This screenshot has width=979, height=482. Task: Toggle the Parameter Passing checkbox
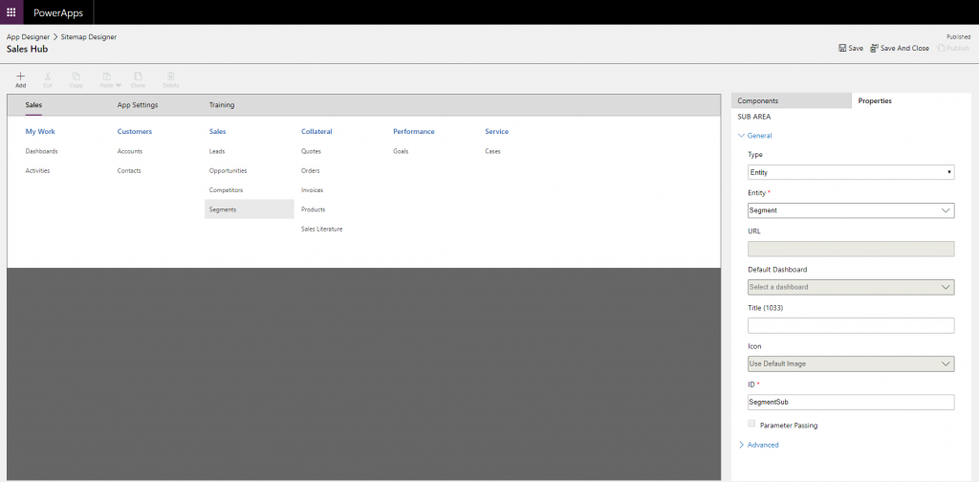751,424
